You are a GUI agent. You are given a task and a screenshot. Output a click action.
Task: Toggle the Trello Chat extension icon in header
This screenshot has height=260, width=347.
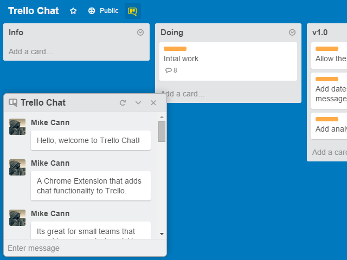point(132,11)
